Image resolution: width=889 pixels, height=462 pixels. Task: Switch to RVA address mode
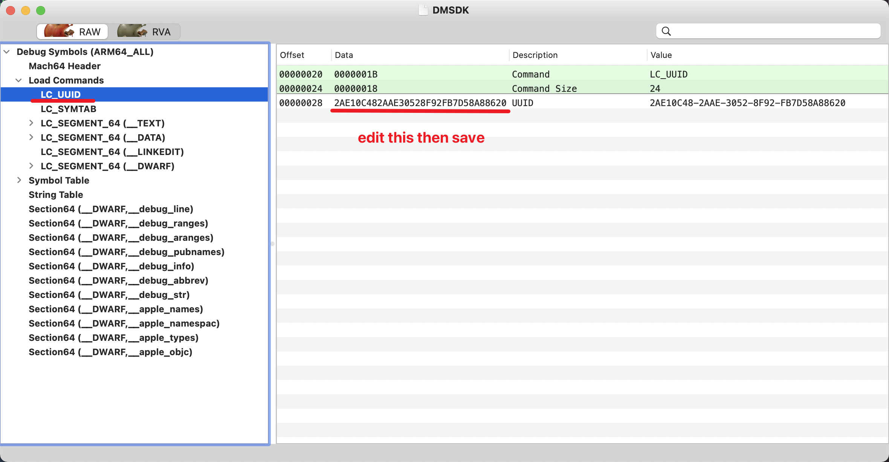pos(145,32)
